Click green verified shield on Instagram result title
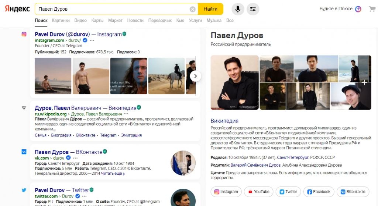Image resolution: width=378 pixels, height=206 pixels. 124,34
